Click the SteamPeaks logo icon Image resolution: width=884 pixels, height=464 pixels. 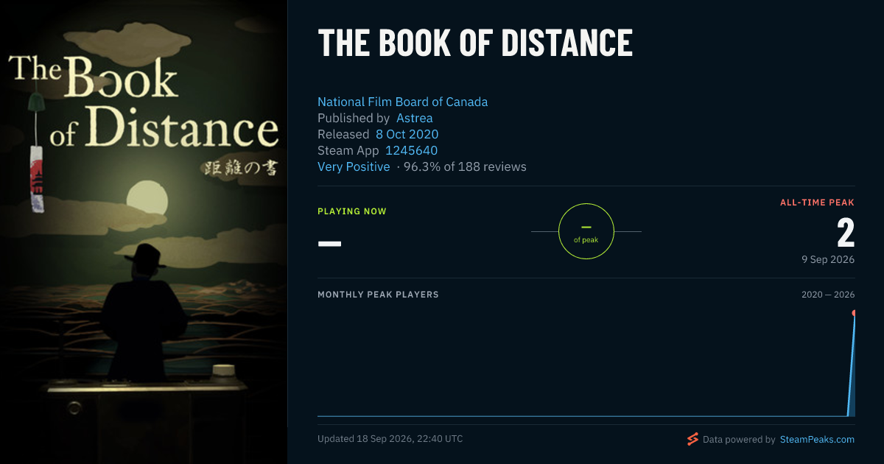692,439
